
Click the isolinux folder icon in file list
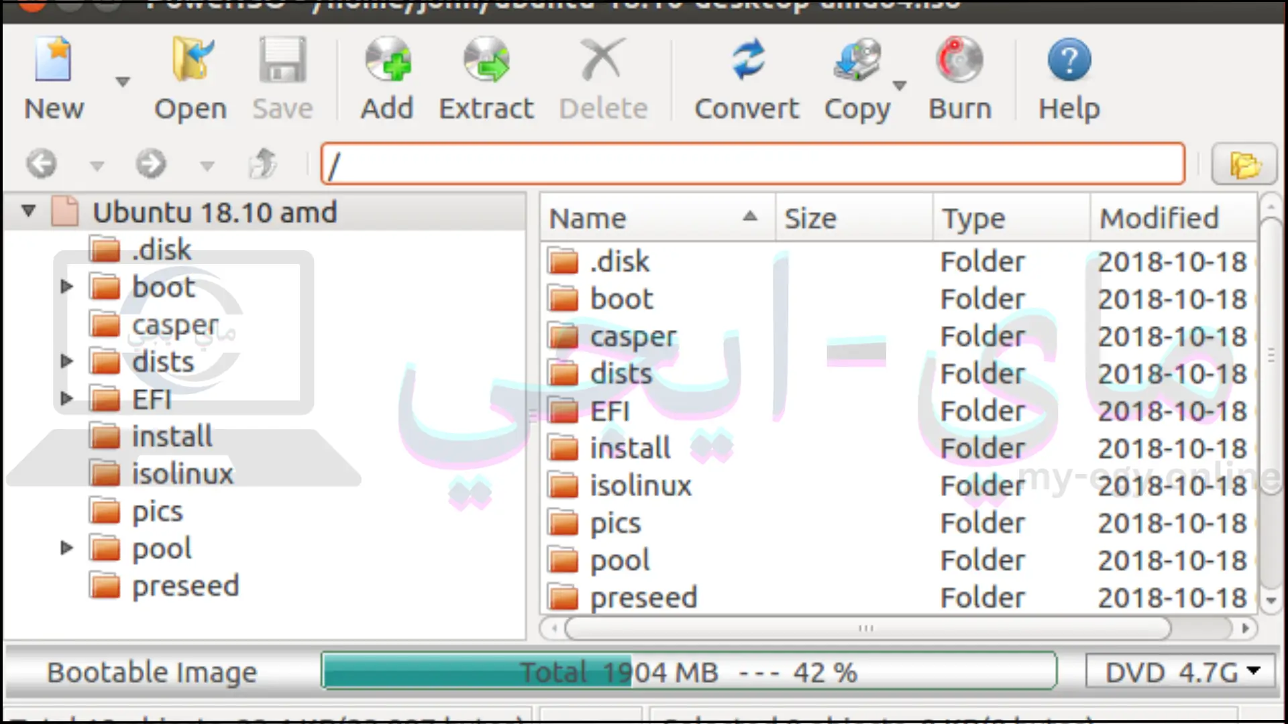point(563,486)
